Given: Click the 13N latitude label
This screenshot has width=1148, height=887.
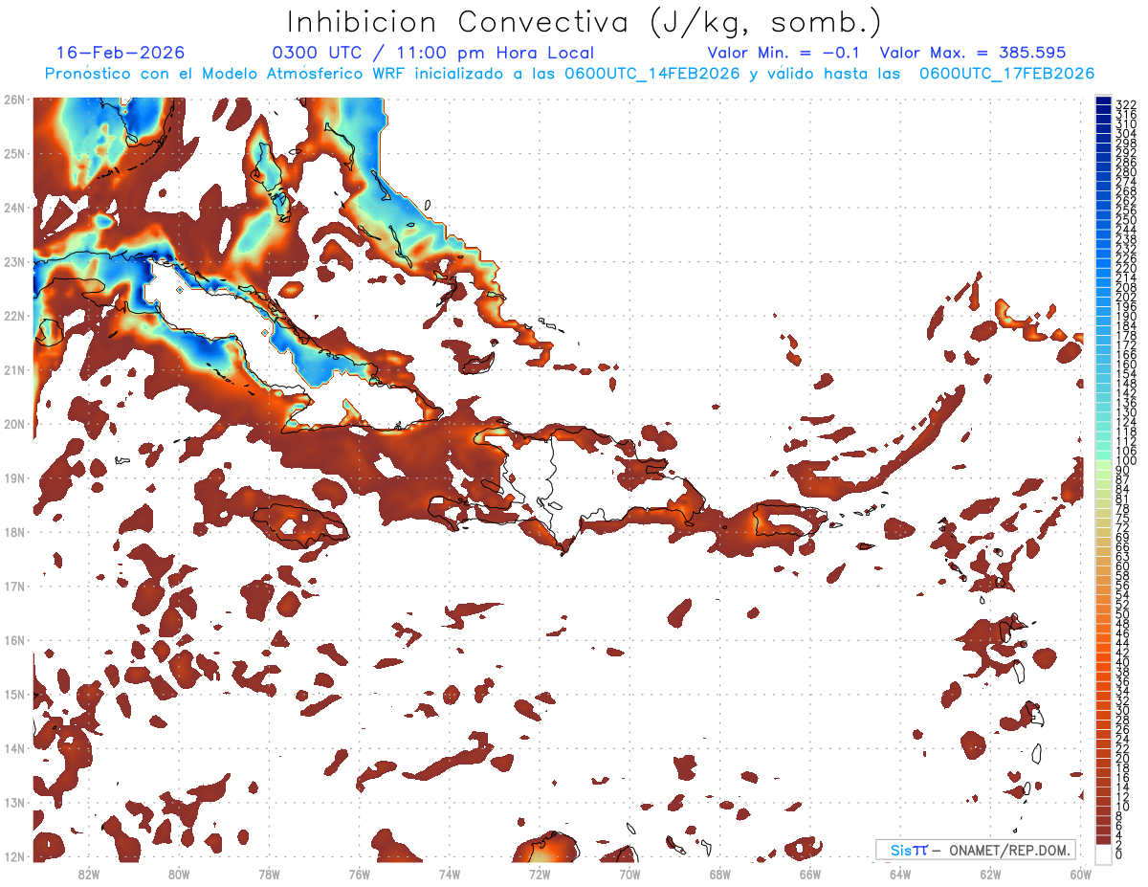Looking at the screenshot, I should [x=14, y=802].
